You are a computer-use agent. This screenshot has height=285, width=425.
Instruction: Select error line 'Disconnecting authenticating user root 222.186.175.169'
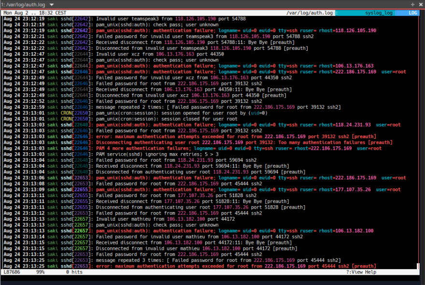198,142
